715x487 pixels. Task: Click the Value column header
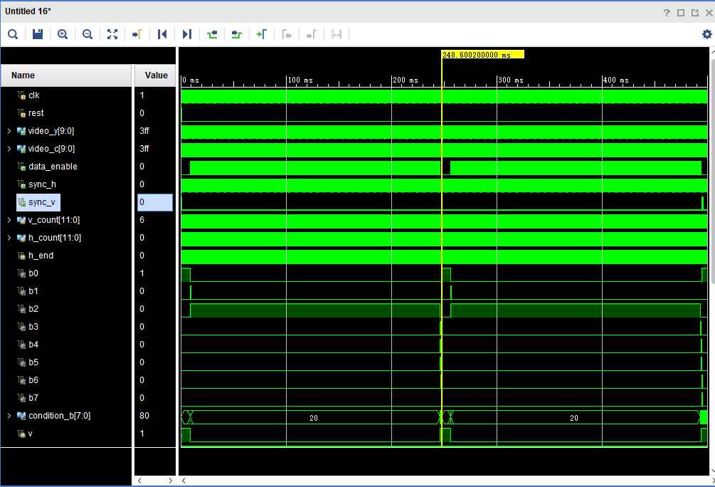[x=155, y=75]
